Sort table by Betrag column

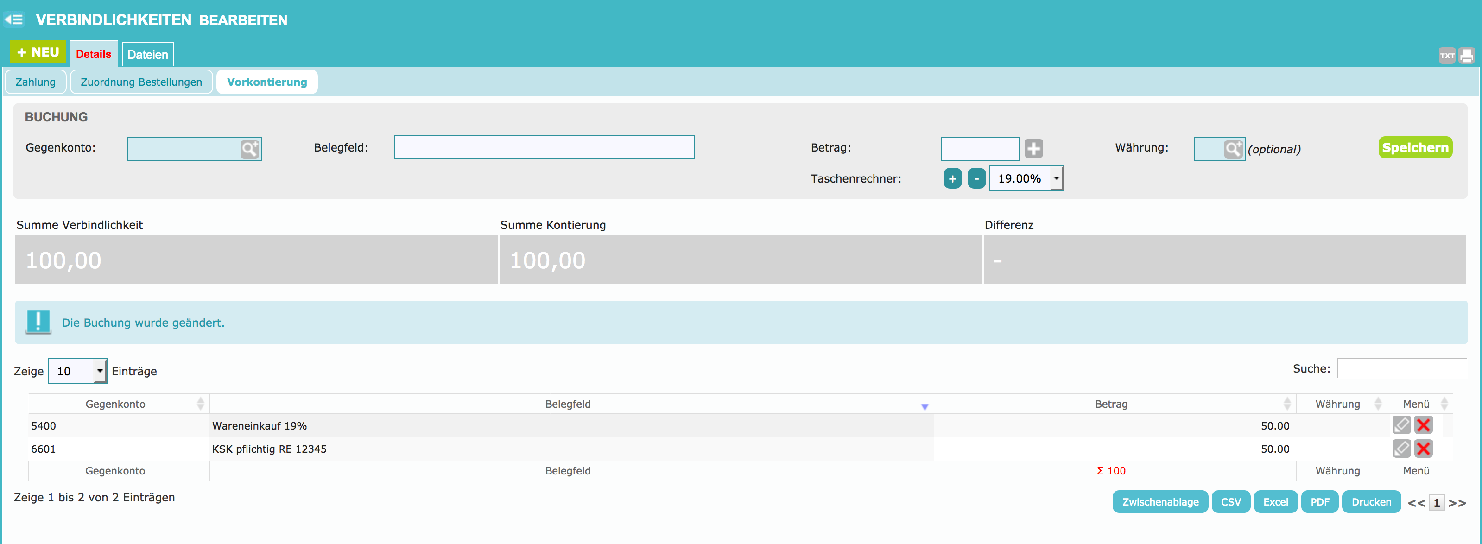(x=1111, y=404)
